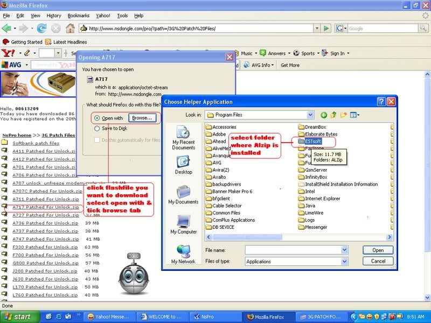Reload the page with the Reload icon
Image resolution: width=431 pixels, height=323 pixels.
(x=41, y=28)
